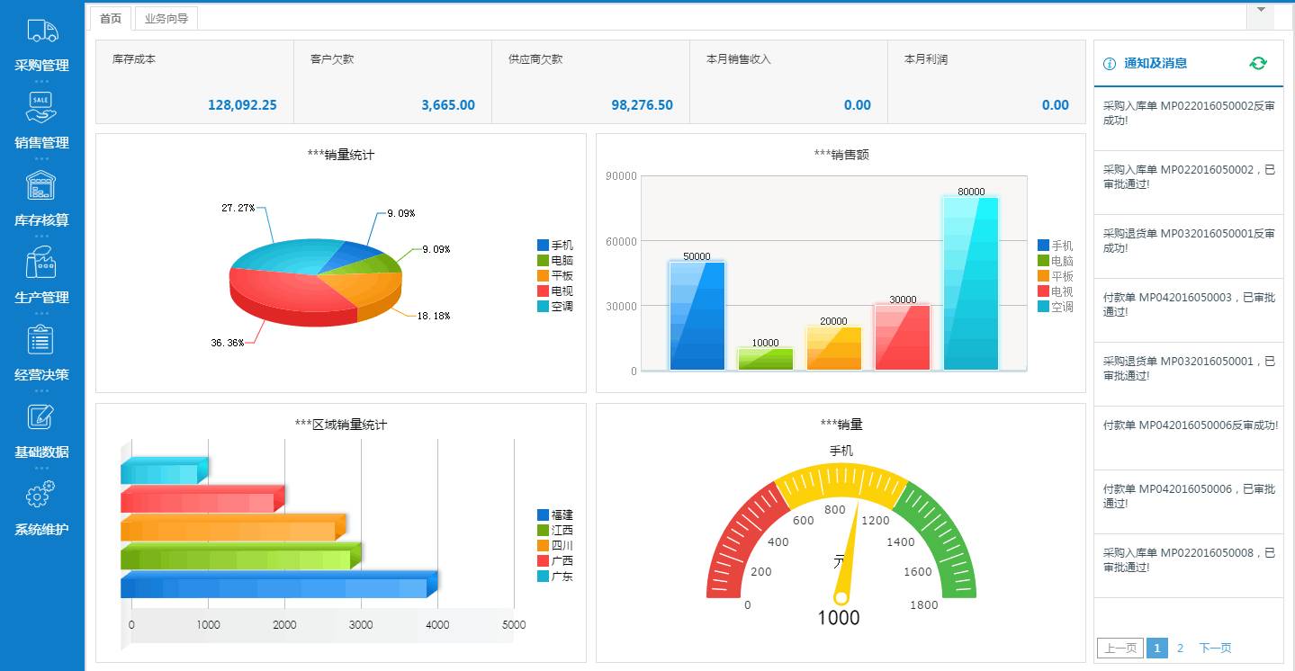Click the notification info icon
The height and width of the screenshot is (671, 1295).
(x=1110, y=64)
